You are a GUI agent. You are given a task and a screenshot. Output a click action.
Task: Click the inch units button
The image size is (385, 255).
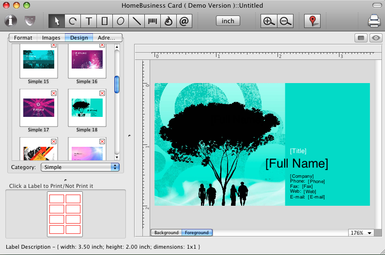(x=228, y=21)
